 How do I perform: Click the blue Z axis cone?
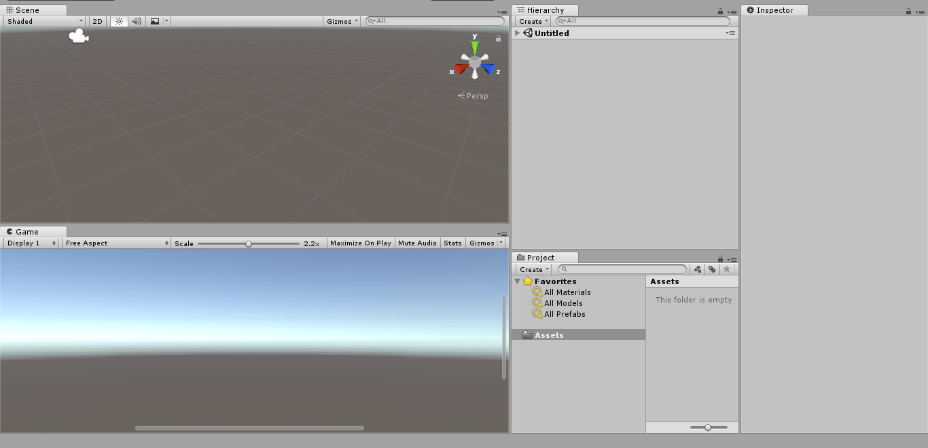[488, 69]
